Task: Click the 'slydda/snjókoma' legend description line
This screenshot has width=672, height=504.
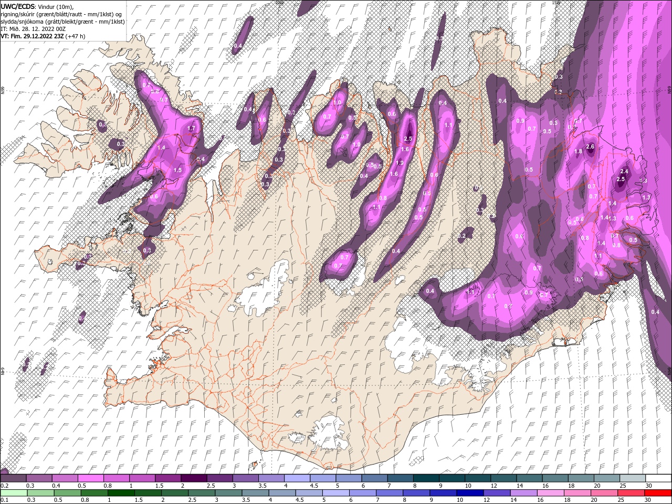Action: tap(62, 22)
